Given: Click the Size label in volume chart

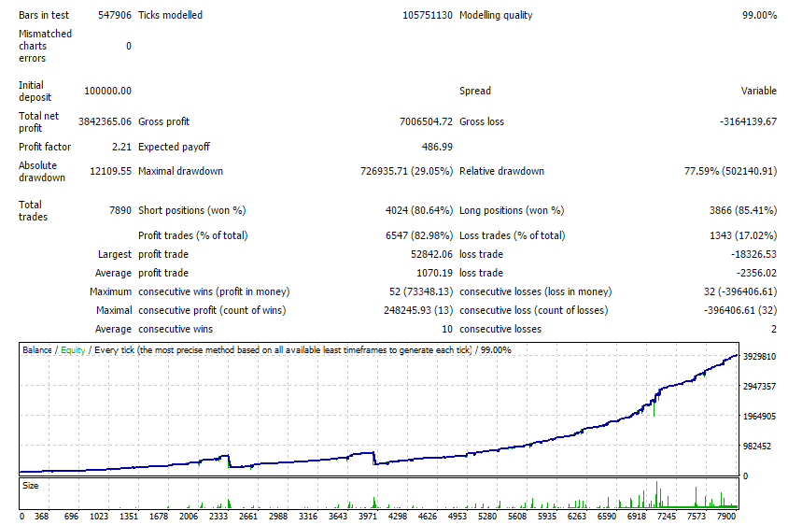Looking at the screenshot, I should pyautogui.click(x=30, y=486).
